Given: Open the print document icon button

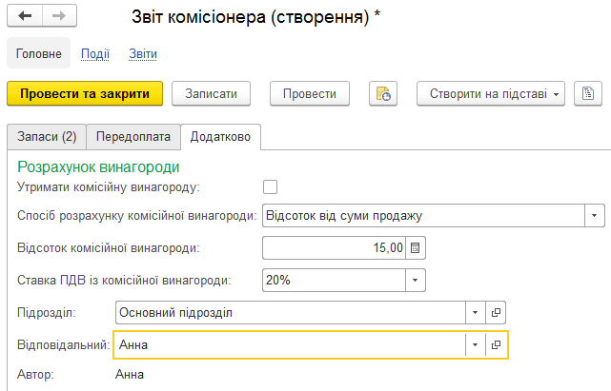Looking at the screenshot, I should point(588,94).
